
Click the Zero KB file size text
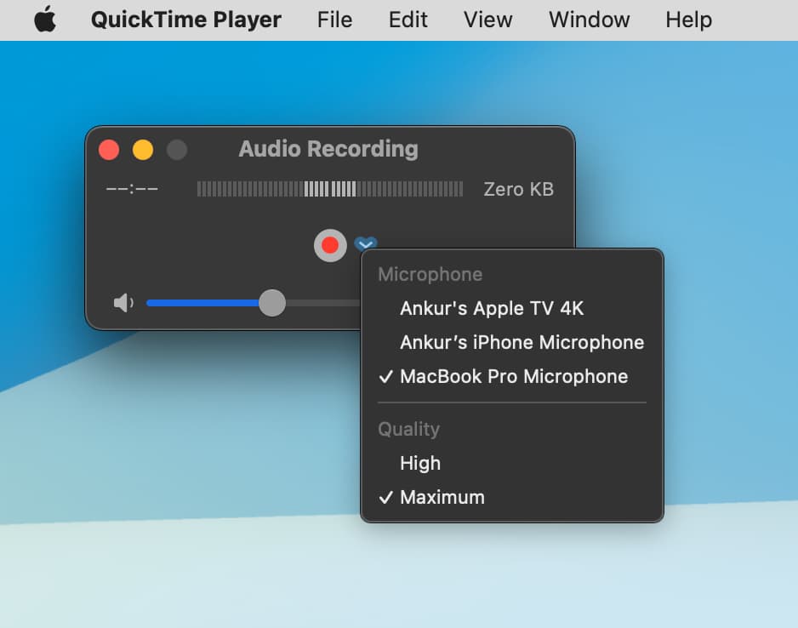tap(518, 189)
